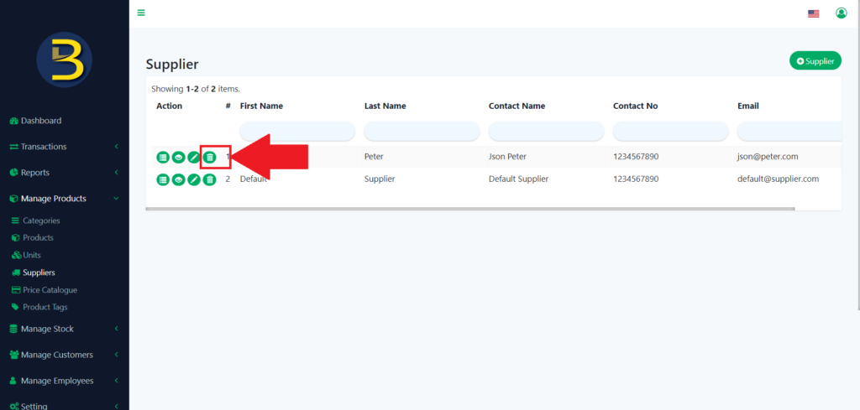
Task: Open Categories in sidebar
Action: pos(41,221)
